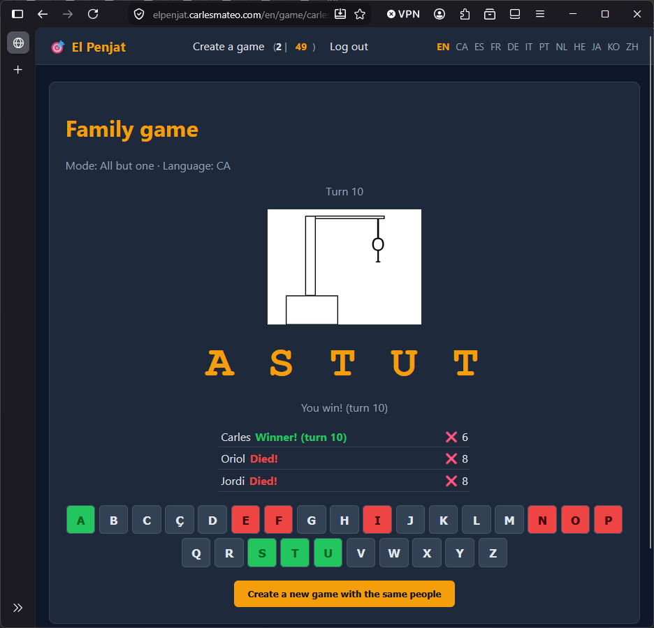654x628 pixels.
Task: Click the El Penjat site title
Action: point(99,47)
